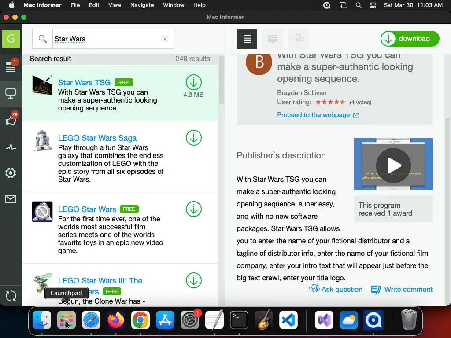Click the Mac Informer menu bar status icon
This screenshot has height=338, width=451.
327,5
